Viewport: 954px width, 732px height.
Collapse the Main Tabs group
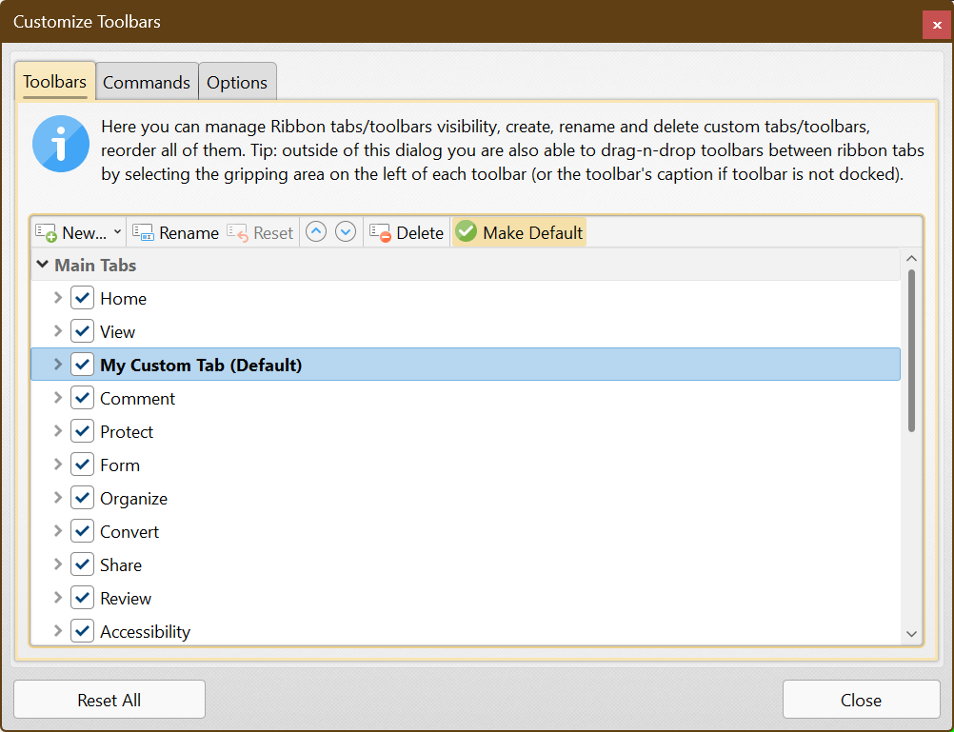pos(43,266)
